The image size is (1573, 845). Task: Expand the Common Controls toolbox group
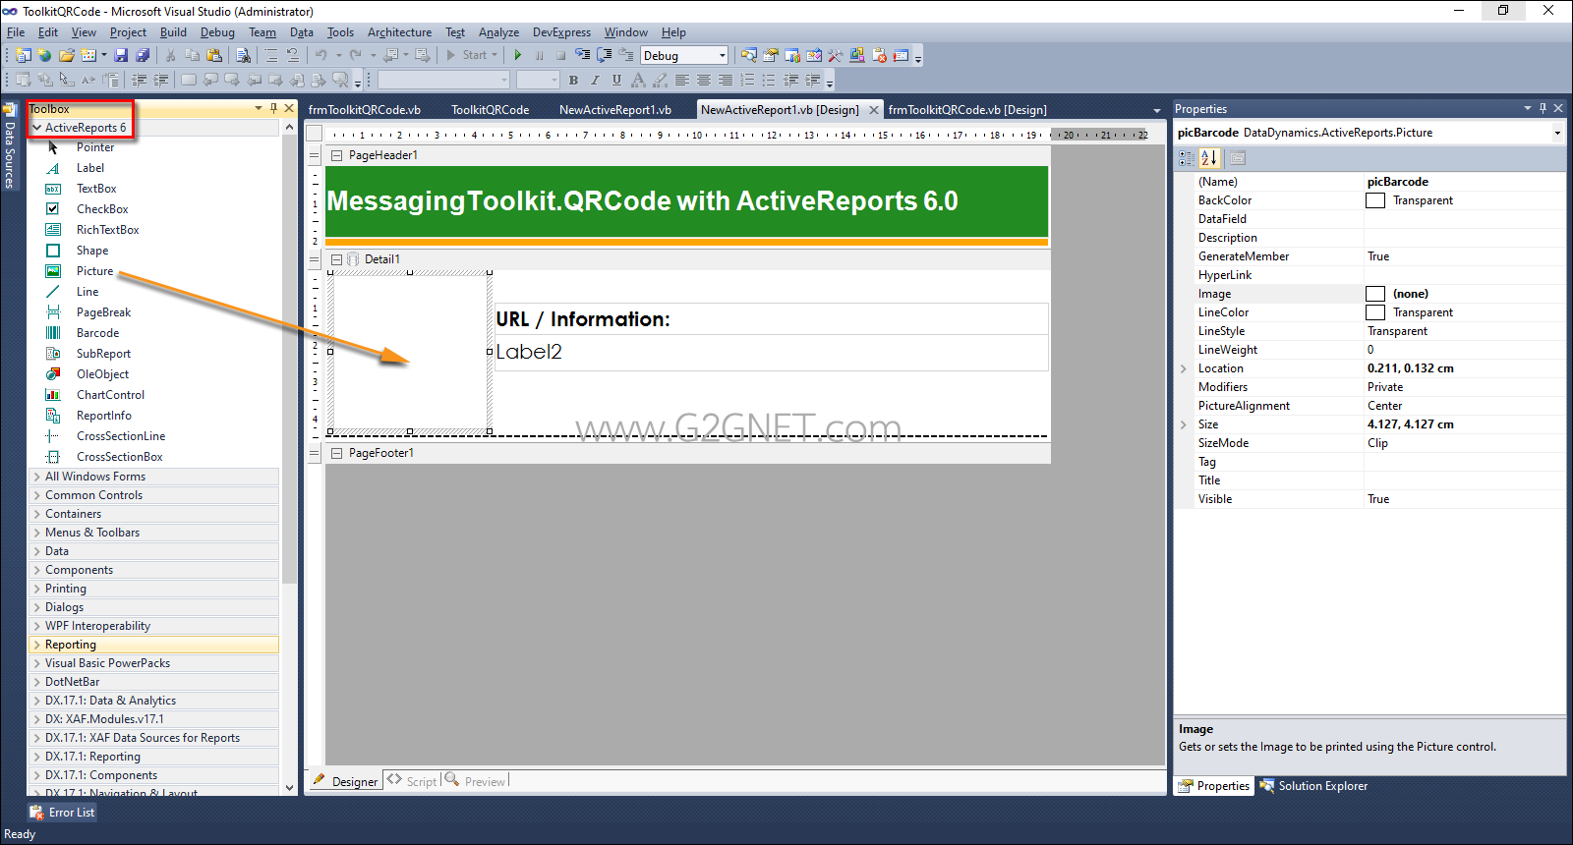36,495
